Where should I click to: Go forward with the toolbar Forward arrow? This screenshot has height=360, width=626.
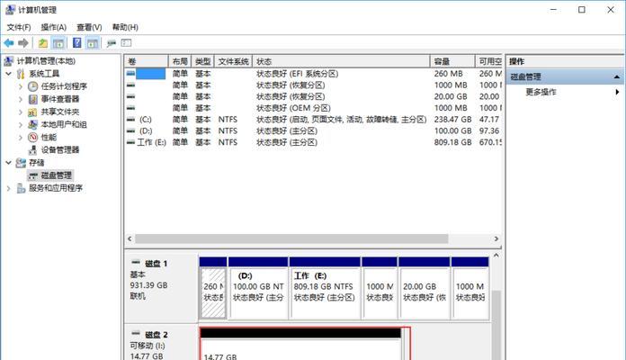pyautogui.click(x=23, y=43)
